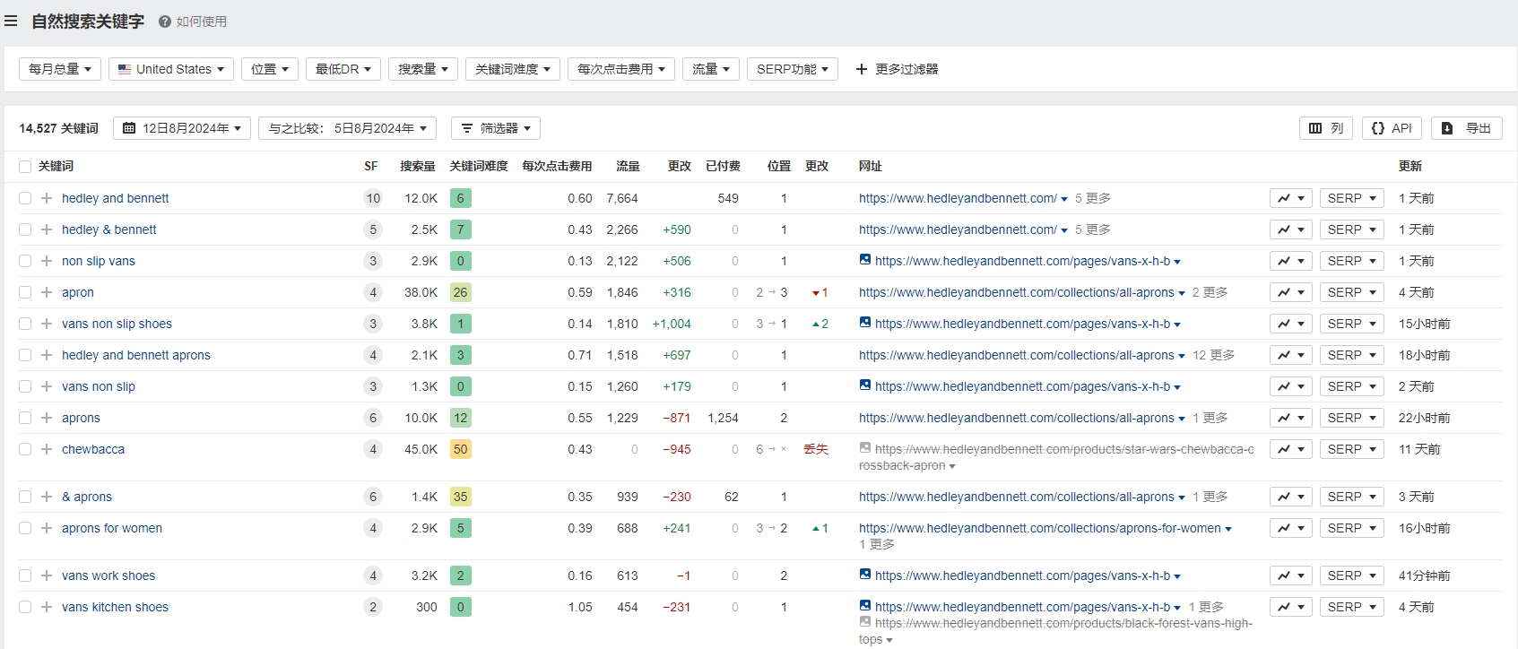
Task: Open trend chart for chewbacca row
Action: point(1291,449)
